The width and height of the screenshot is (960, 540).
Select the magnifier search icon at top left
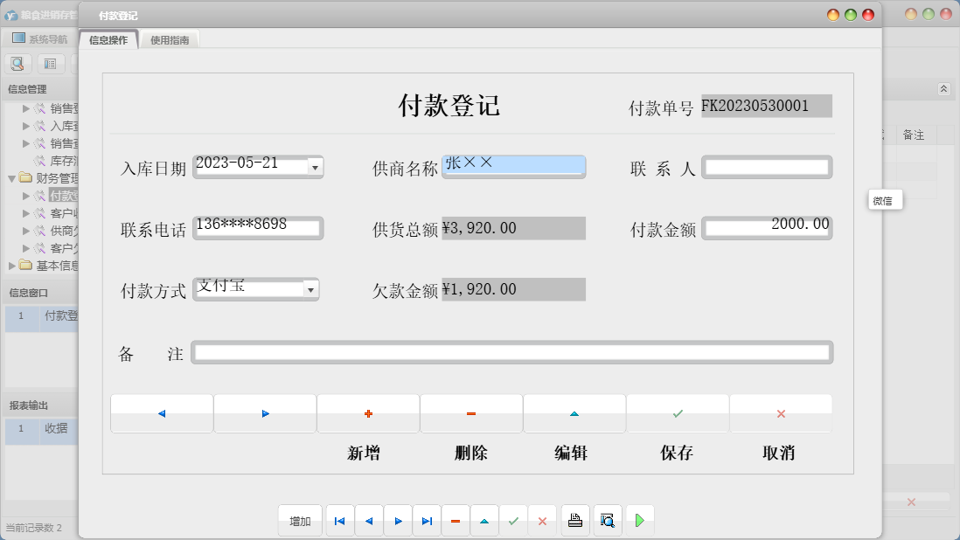17,63
